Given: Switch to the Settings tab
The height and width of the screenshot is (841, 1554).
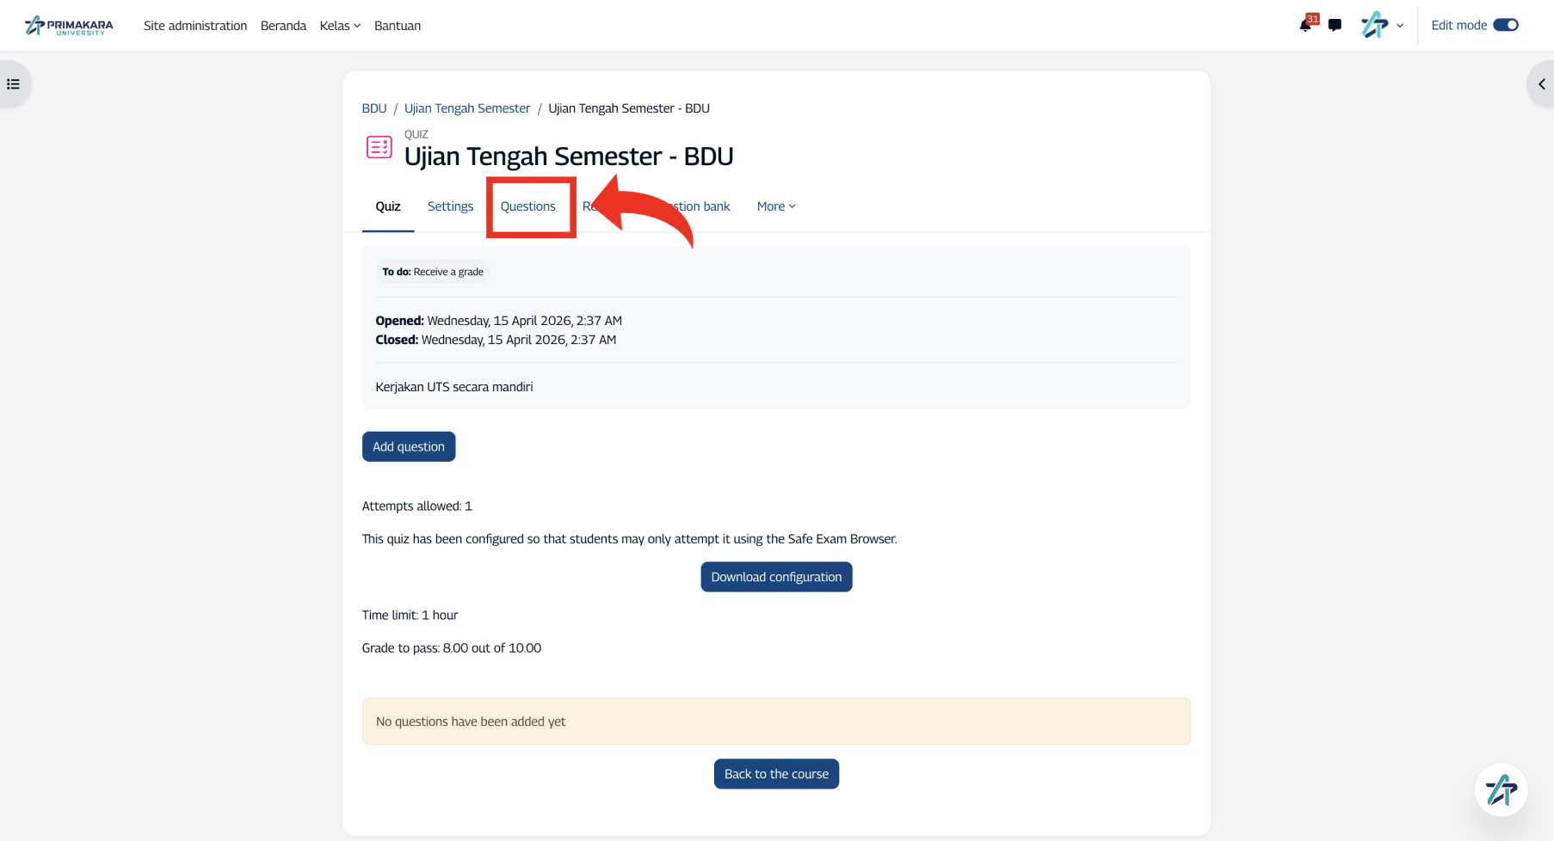Looking at the screenshot, I should click(450, 206).
